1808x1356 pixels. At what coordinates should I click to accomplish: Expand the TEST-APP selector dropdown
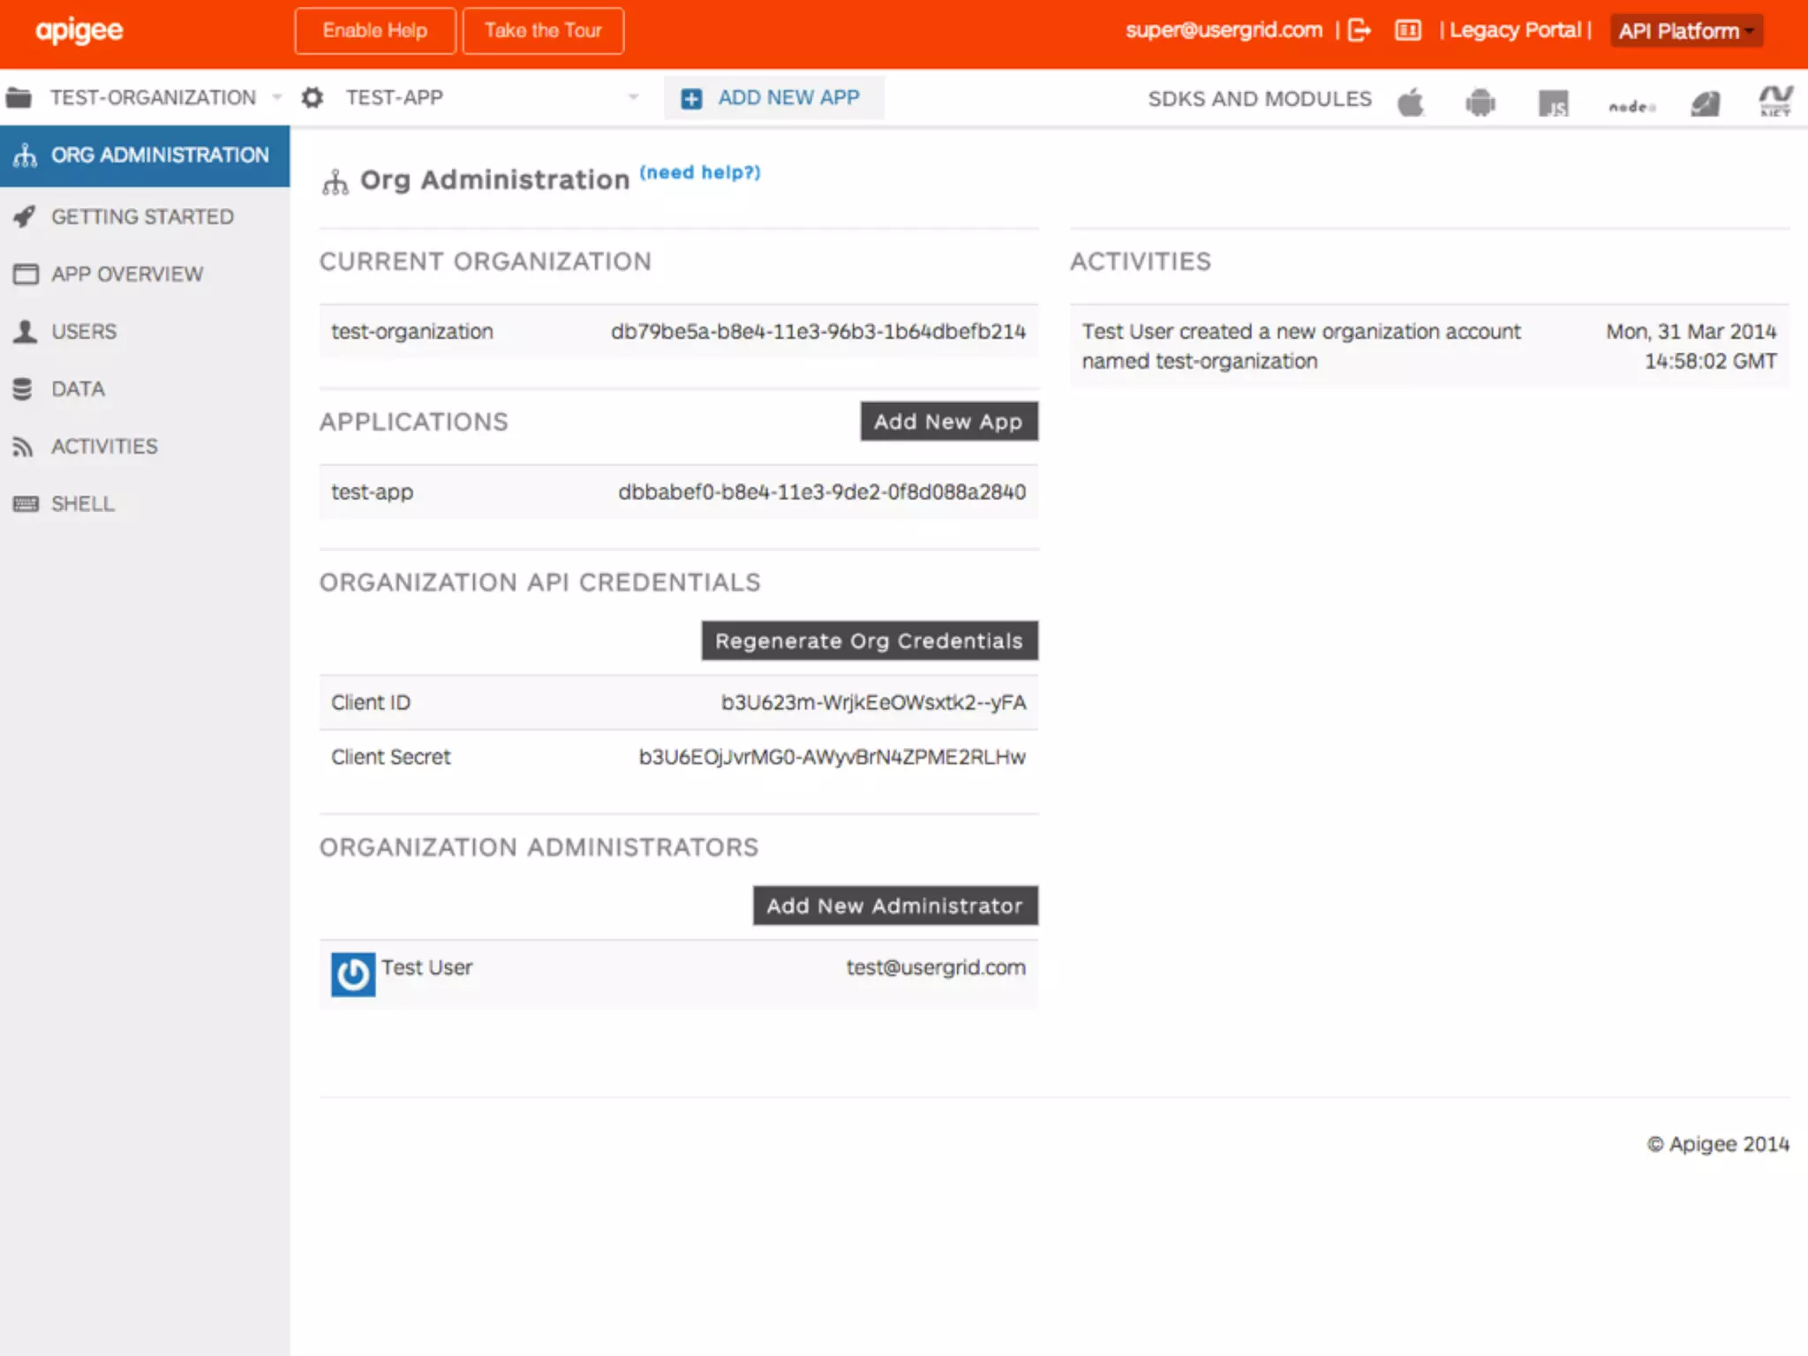633,97
